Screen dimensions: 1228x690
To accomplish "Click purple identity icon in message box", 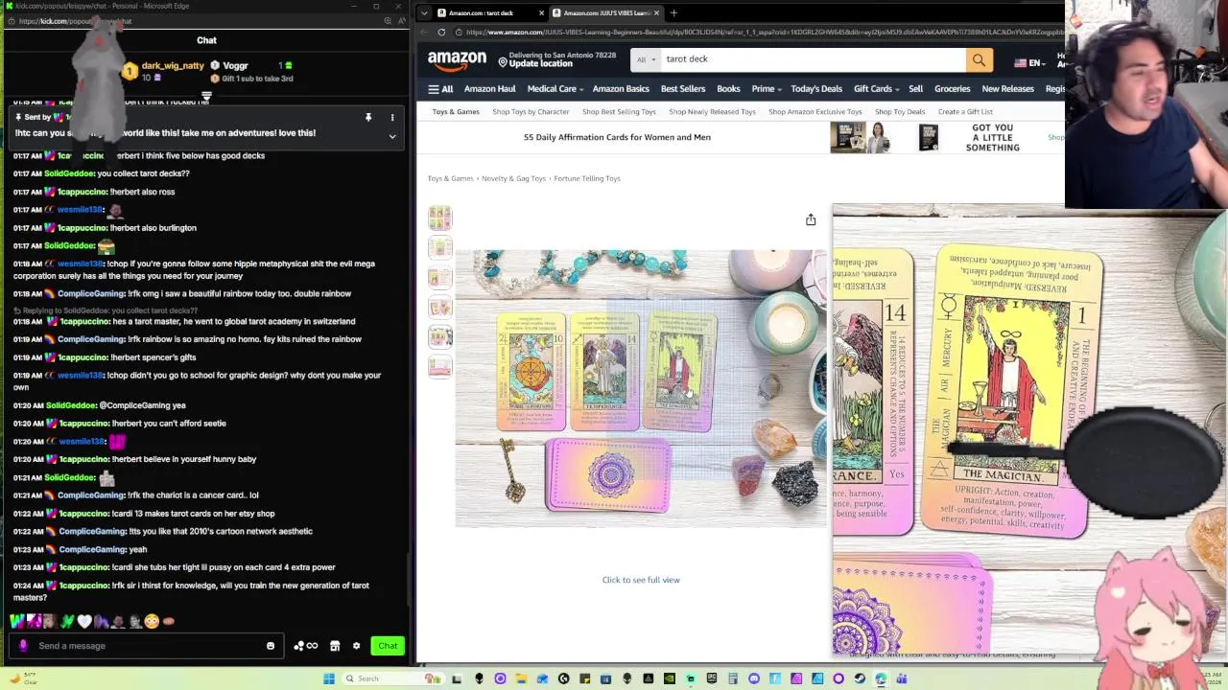I will tap(23, 646).
